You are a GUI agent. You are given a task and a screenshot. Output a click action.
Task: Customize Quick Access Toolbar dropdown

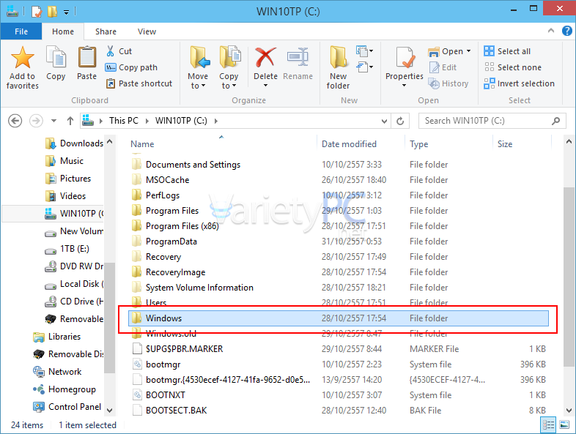[x=66, y=12]
